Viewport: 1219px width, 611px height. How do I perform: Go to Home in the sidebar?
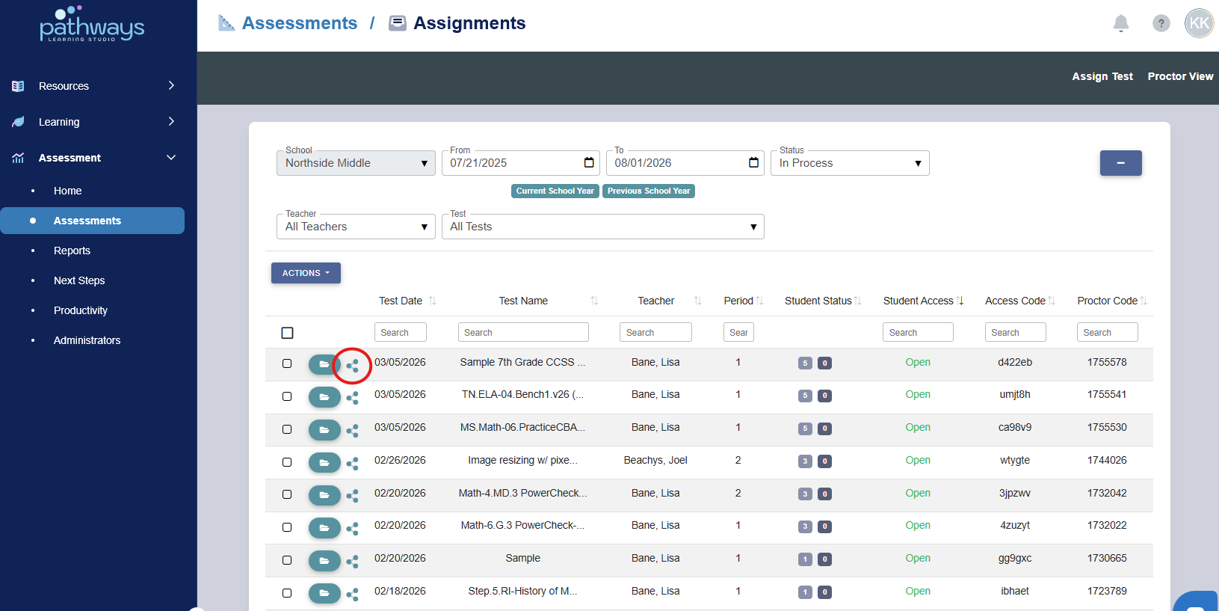67,191
